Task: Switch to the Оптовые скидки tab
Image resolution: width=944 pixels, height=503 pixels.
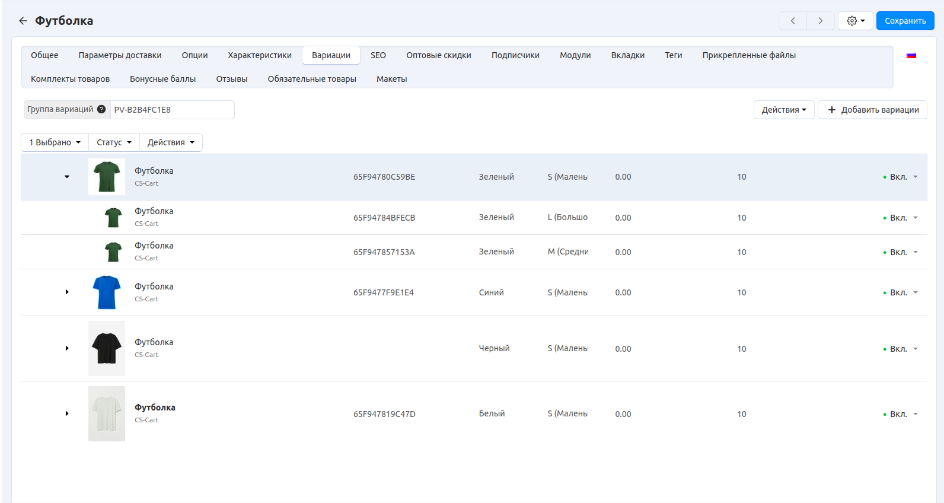Action: click(438, 55)
